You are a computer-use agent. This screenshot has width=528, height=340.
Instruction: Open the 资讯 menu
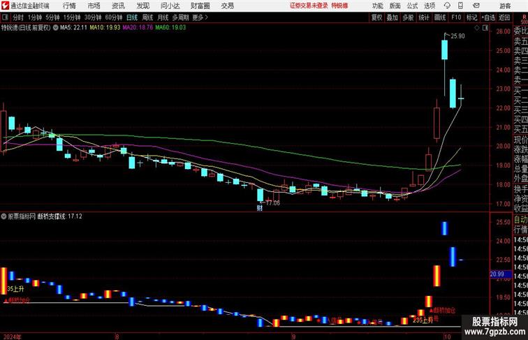pos(118,6)
